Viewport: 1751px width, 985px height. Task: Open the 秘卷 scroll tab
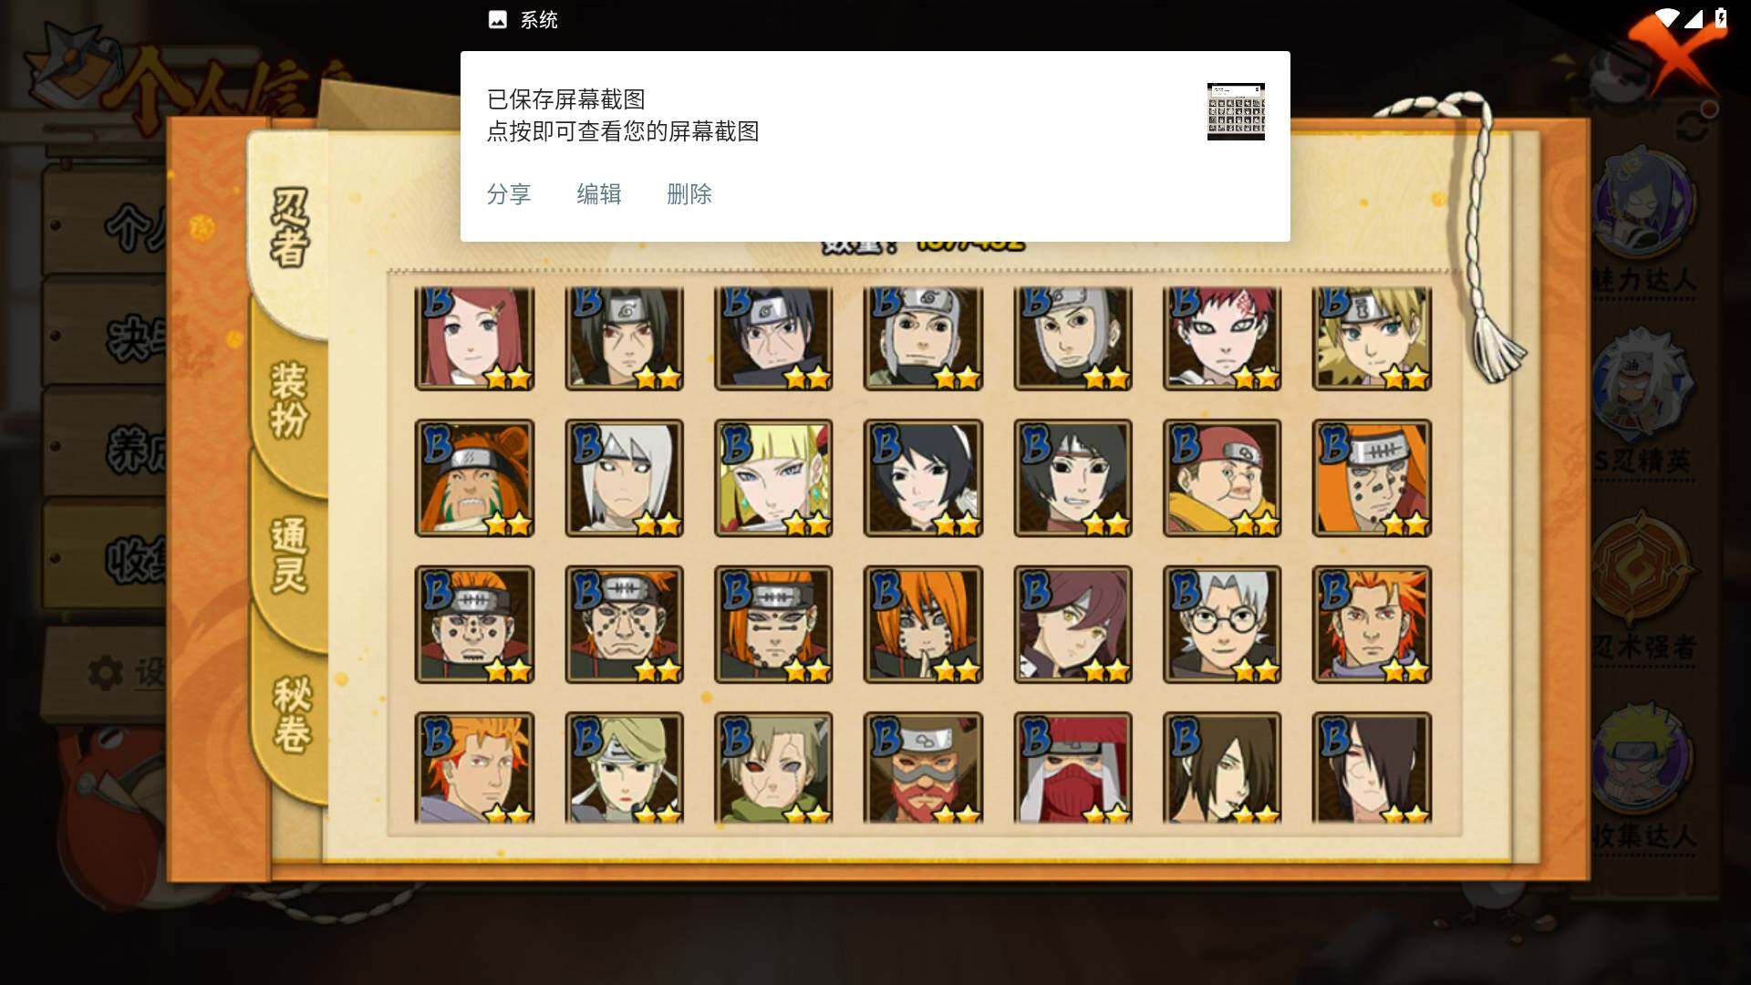coord(291,715)
